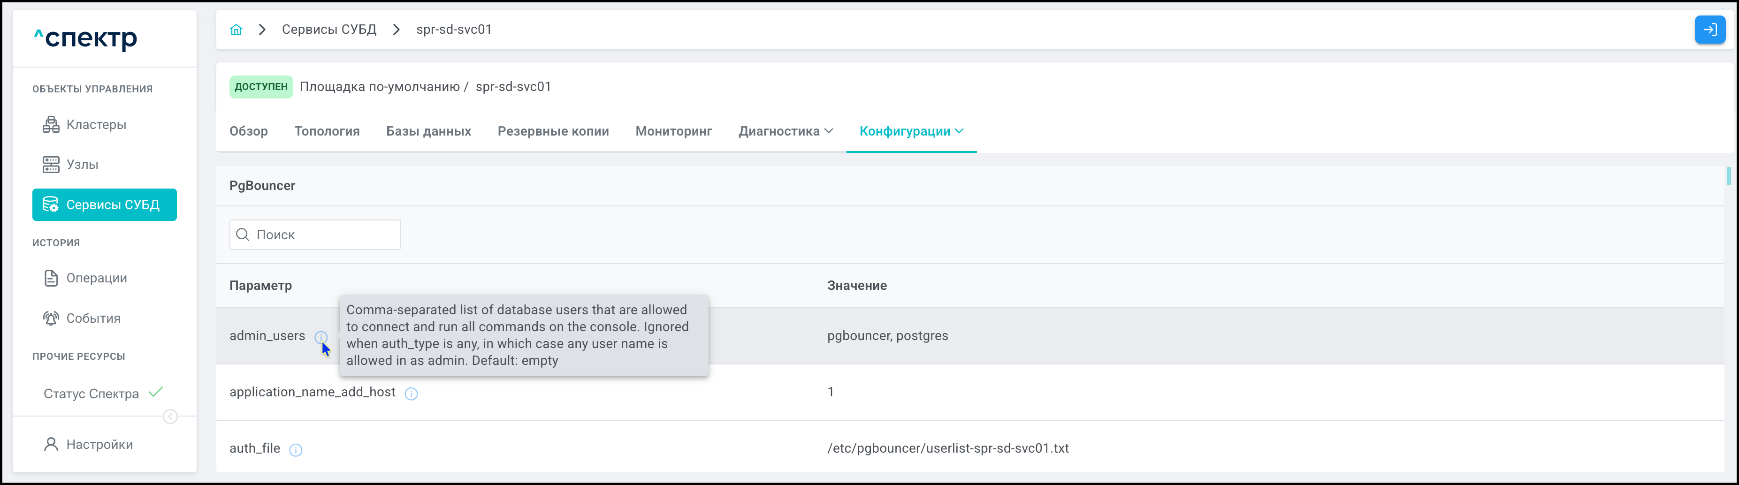Click the Nodes server icon
The height and width of the screenshot is (485, 1739).
pos(51,165)
